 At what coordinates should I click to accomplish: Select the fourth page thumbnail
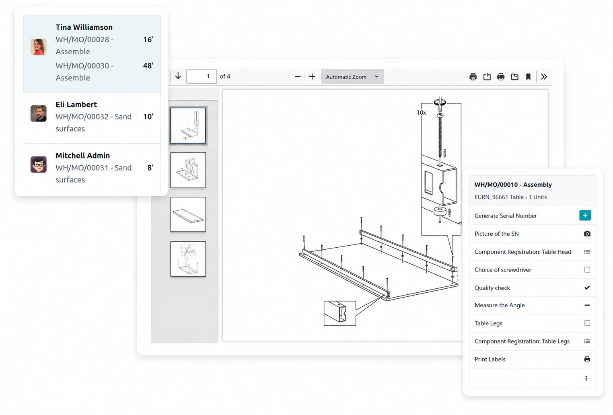coord(188,259)
